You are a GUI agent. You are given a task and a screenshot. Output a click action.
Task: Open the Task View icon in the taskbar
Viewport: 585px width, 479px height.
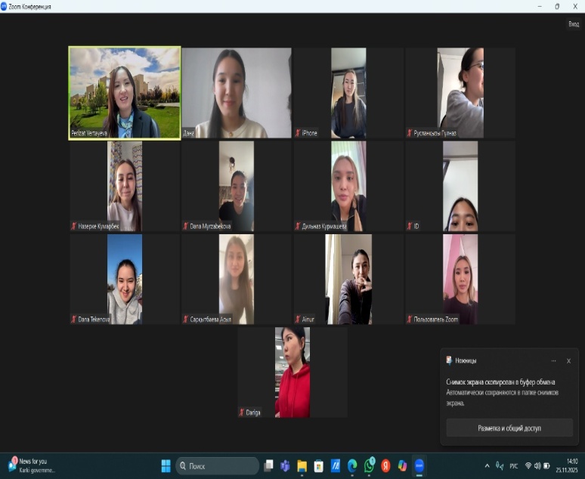pos(269,465)
